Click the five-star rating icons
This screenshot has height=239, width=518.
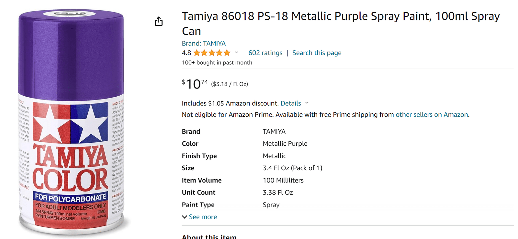212,53
